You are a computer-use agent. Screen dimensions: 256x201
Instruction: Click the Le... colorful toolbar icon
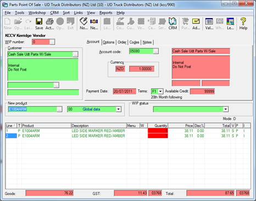230,24
